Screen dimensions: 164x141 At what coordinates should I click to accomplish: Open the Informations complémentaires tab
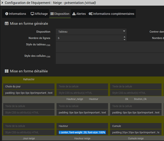pos(112,14)
